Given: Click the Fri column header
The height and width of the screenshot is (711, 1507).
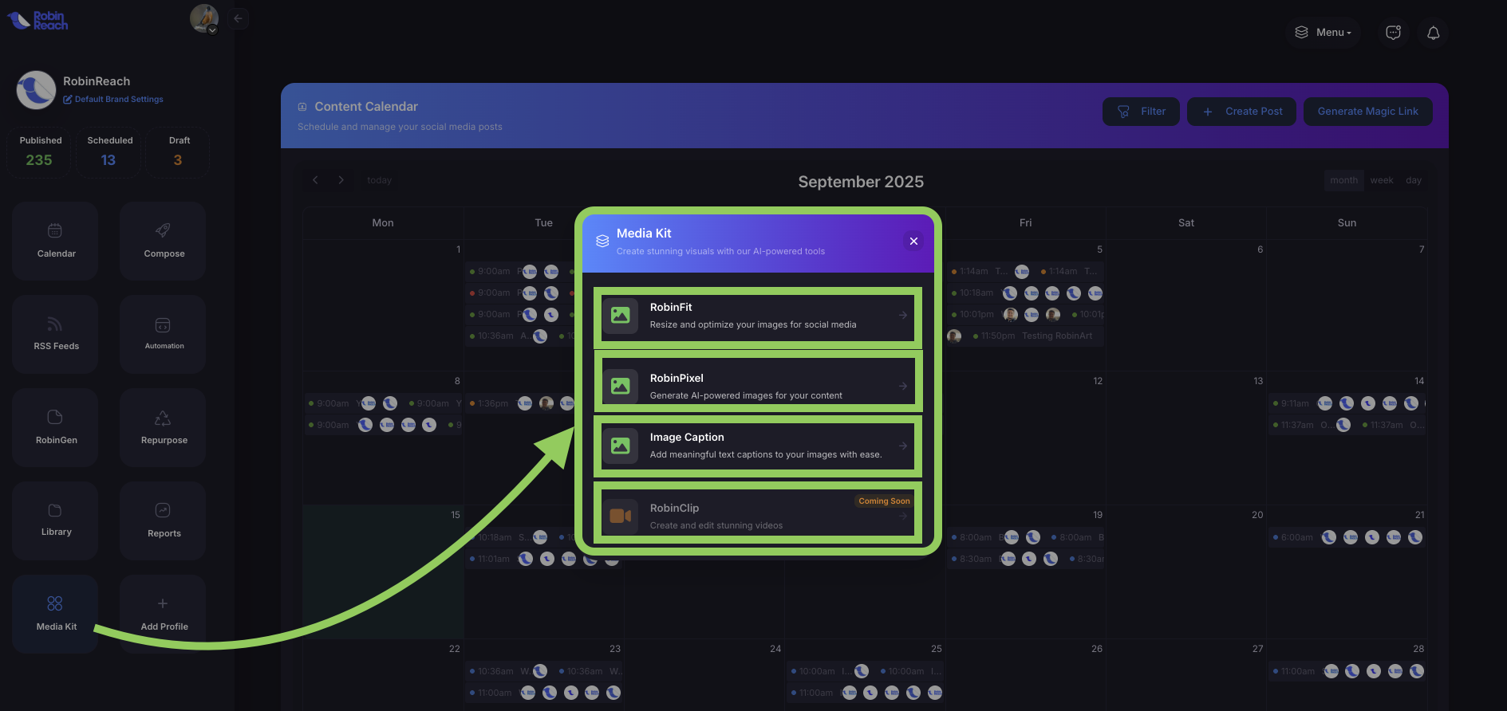Looking at the screenshot, I should 1025,223.
